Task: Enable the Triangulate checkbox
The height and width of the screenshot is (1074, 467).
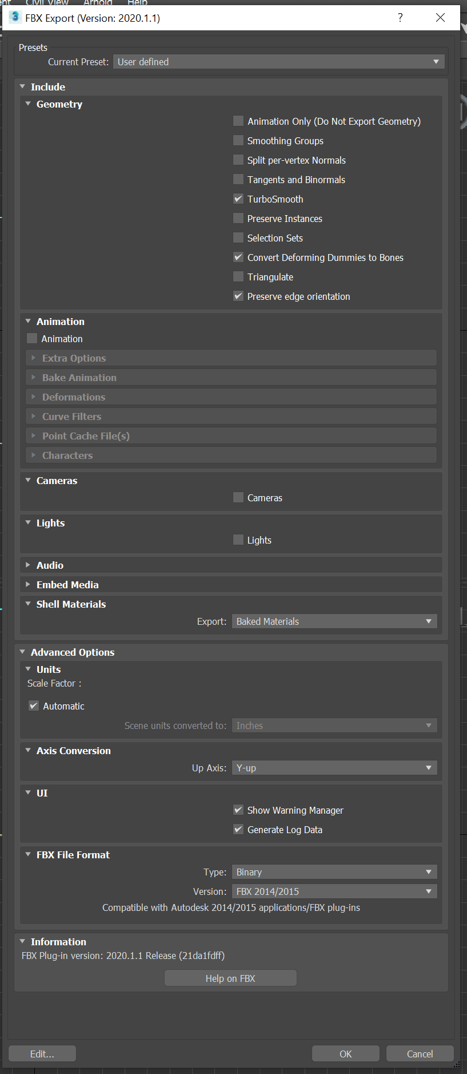Action: [x=238, y=276]
